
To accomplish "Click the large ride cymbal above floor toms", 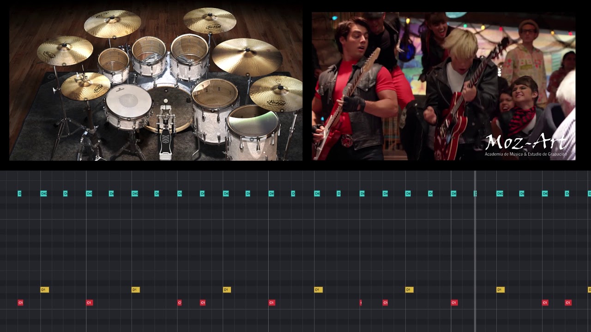I will pyautogui.click(x=247, y=57).
